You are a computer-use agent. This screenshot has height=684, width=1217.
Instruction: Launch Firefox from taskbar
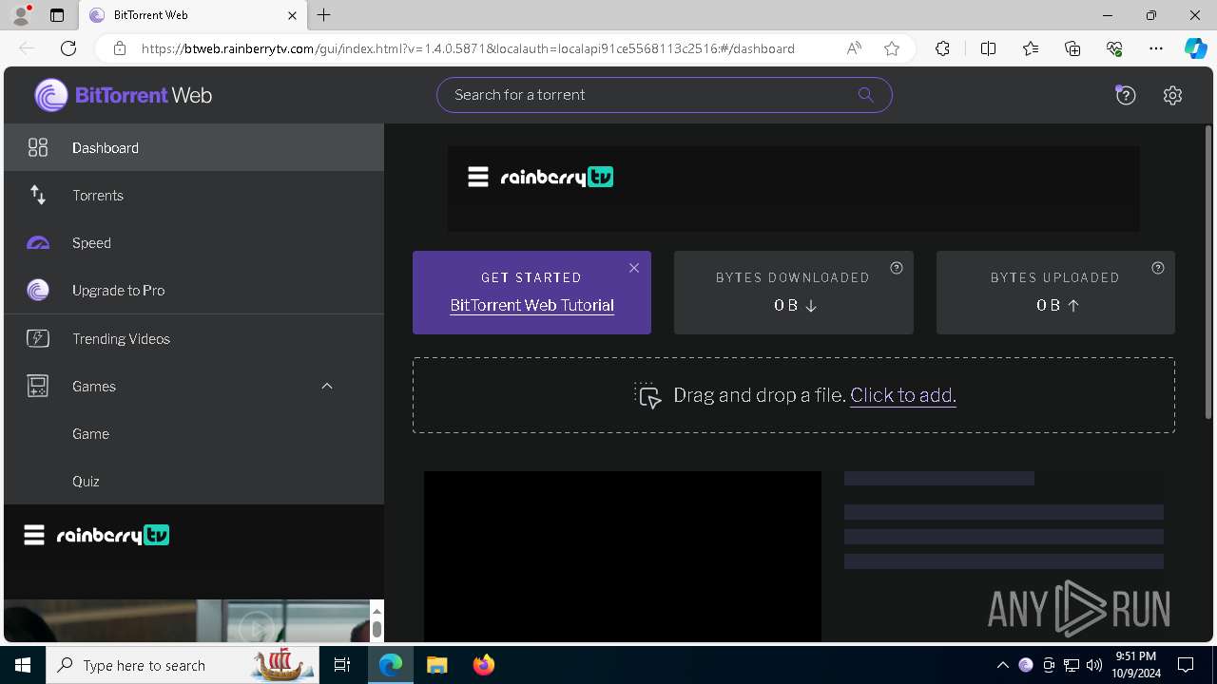point(483,665)
